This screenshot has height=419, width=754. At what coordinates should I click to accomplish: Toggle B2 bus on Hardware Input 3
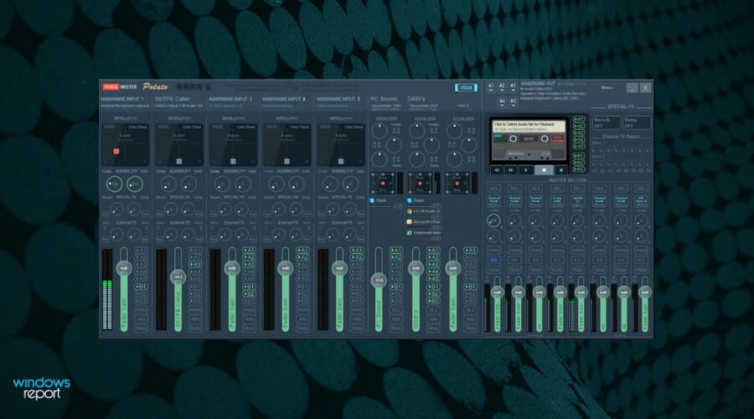point(249,294)
